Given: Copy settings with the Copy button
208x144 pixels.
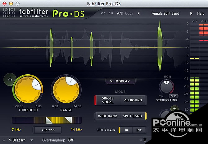Looking at the screenshot, I should (x=129, y=13).
